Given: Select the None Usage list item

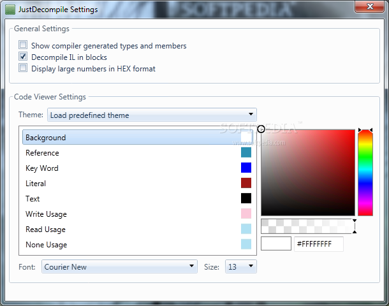Looking at the screenshot, I should click(x=138, y=245).
